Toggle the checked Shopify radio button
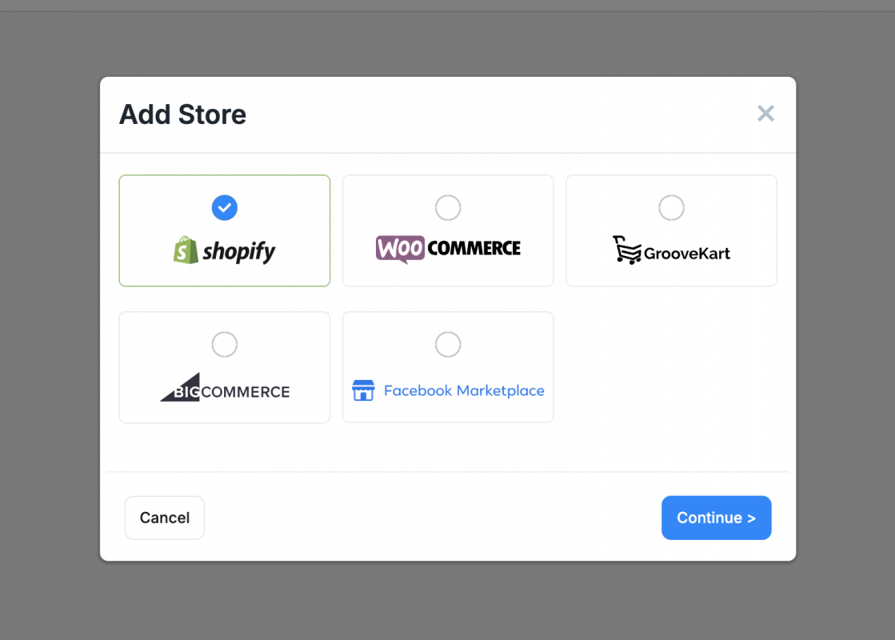Screen dimensions: 895x640 pyautogui.click(x=224, y=208)
